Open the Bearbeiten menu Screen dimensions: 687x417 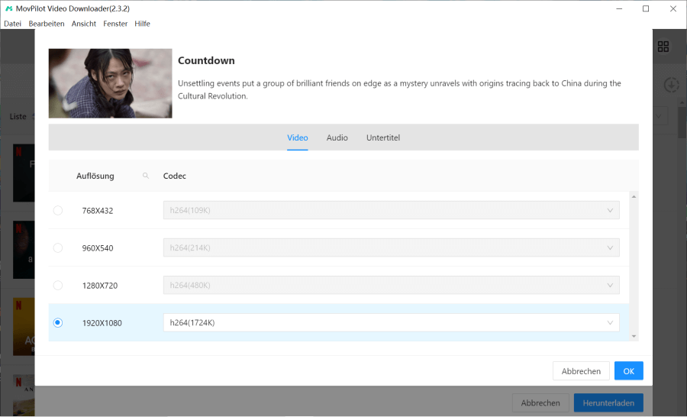pyautogui.click(x=47, y=24)
